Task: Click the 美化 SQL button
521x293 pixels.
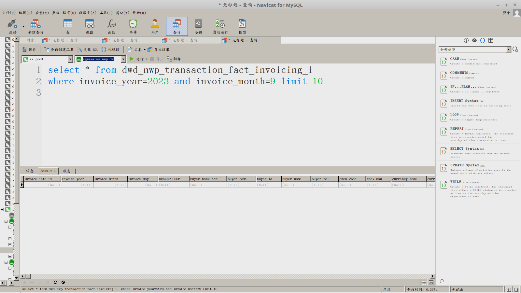Action: tap(88, 49)
